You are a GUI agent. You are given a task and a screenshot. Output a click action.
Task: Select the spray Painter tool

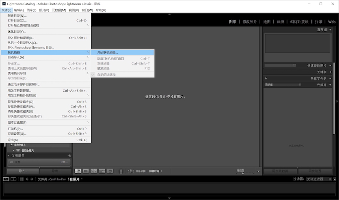click(x=121, y=172)
